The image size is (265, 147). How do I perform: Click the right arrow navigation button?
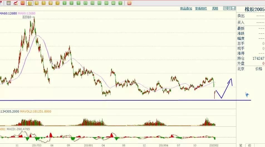(229, 8)
